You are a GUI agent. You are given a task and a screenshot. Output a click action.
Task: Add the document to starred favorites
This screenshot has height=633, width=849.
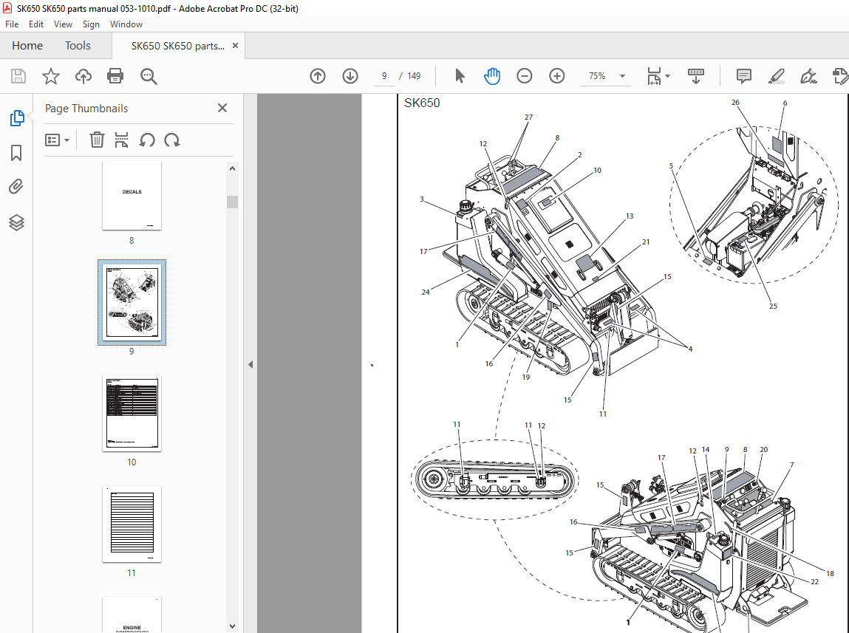point(51,76)
